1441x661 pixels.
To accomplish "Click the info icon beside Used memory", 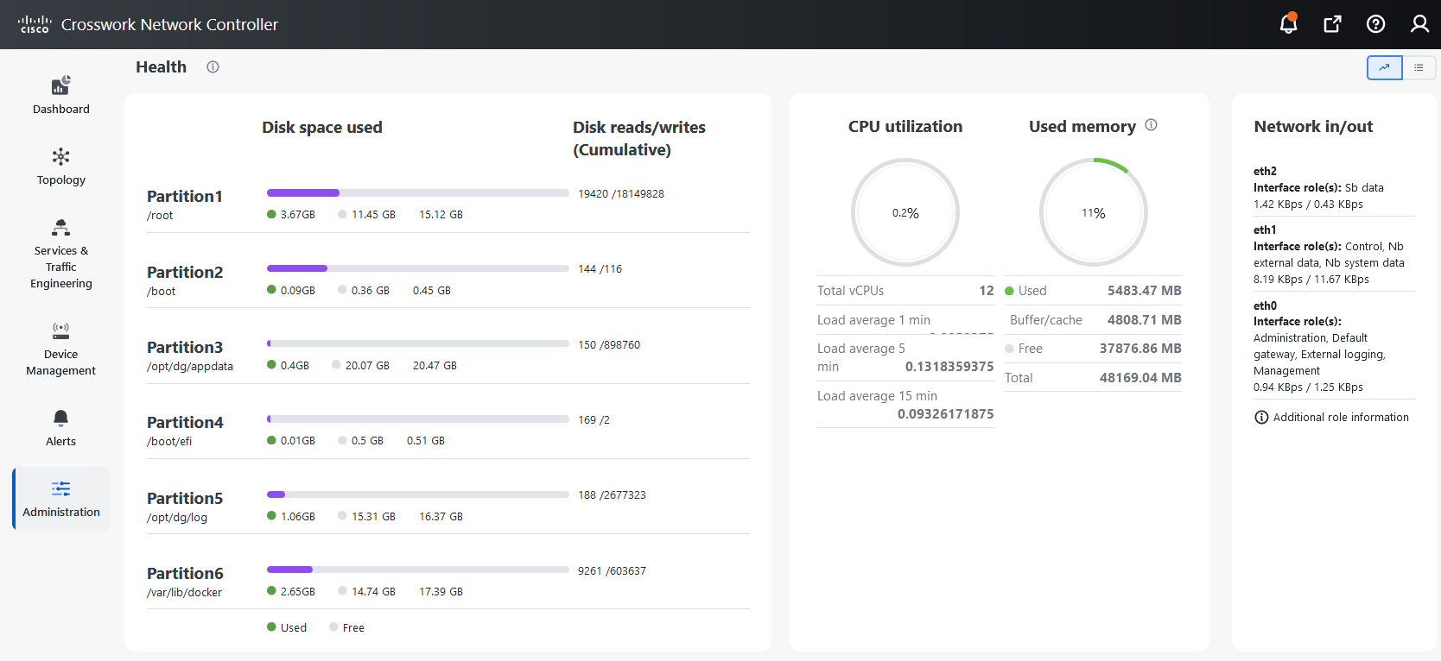I will pos(1151,125).
